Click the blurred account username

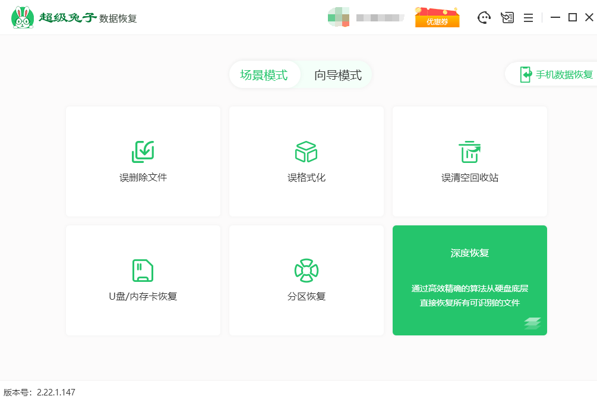pos(380,18)
